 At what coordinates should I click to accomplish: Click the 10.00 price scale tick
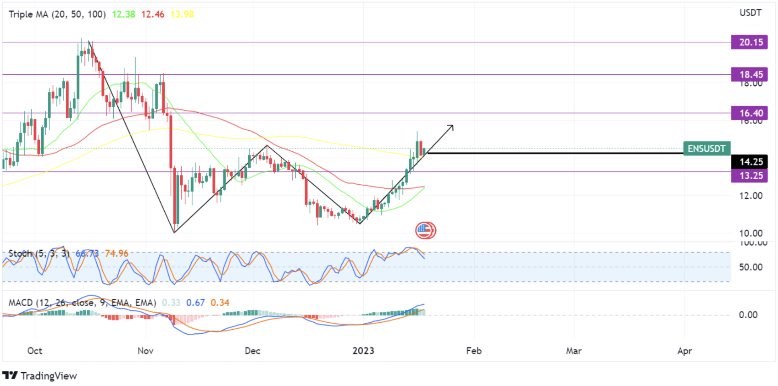click(x=750, y=233)
